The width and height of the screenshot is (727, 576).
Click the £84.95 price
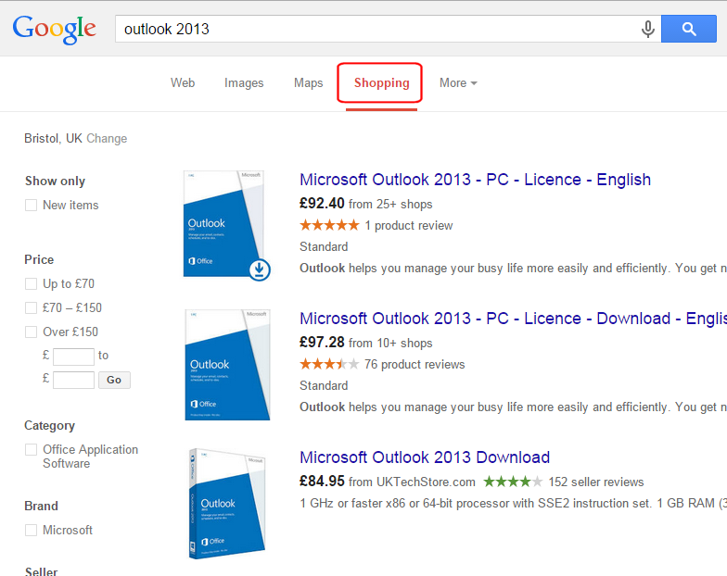pos(322,482)
